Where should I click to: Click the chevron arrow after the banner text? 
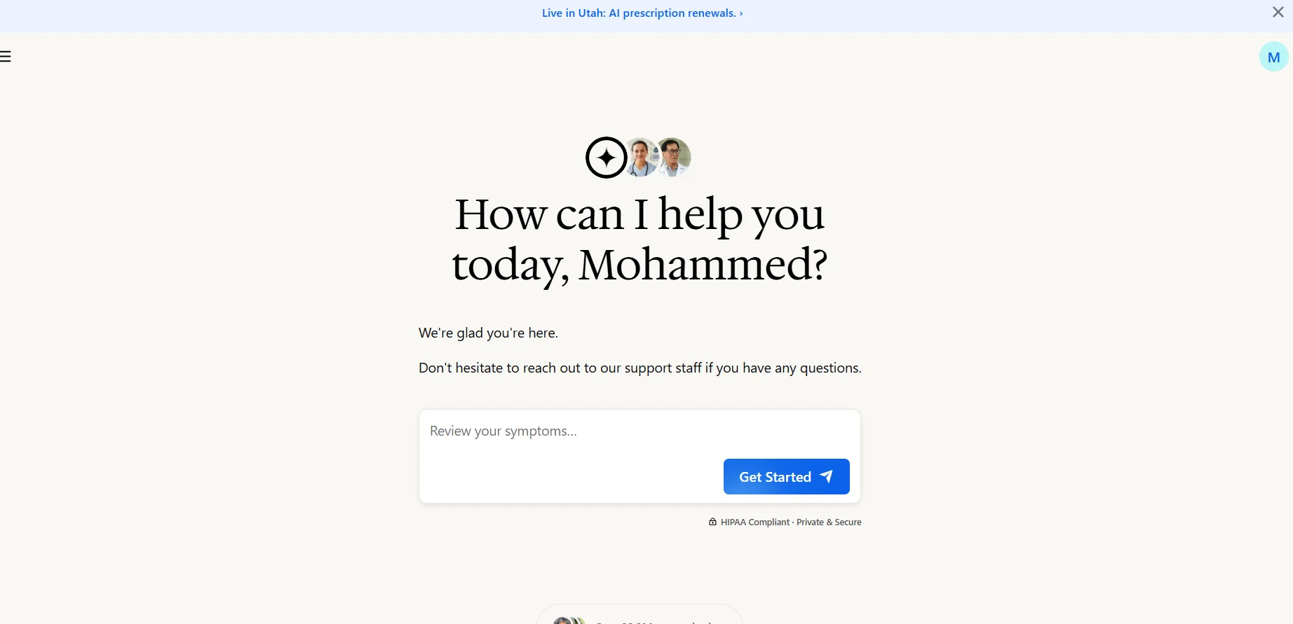tap(741, 13)
